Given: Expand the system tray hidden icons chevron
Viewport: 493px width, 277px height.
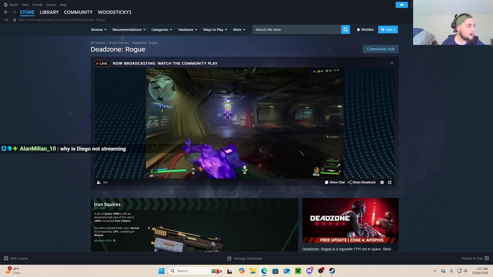Looking at the screenshot, I should click(x=435, y=271).
